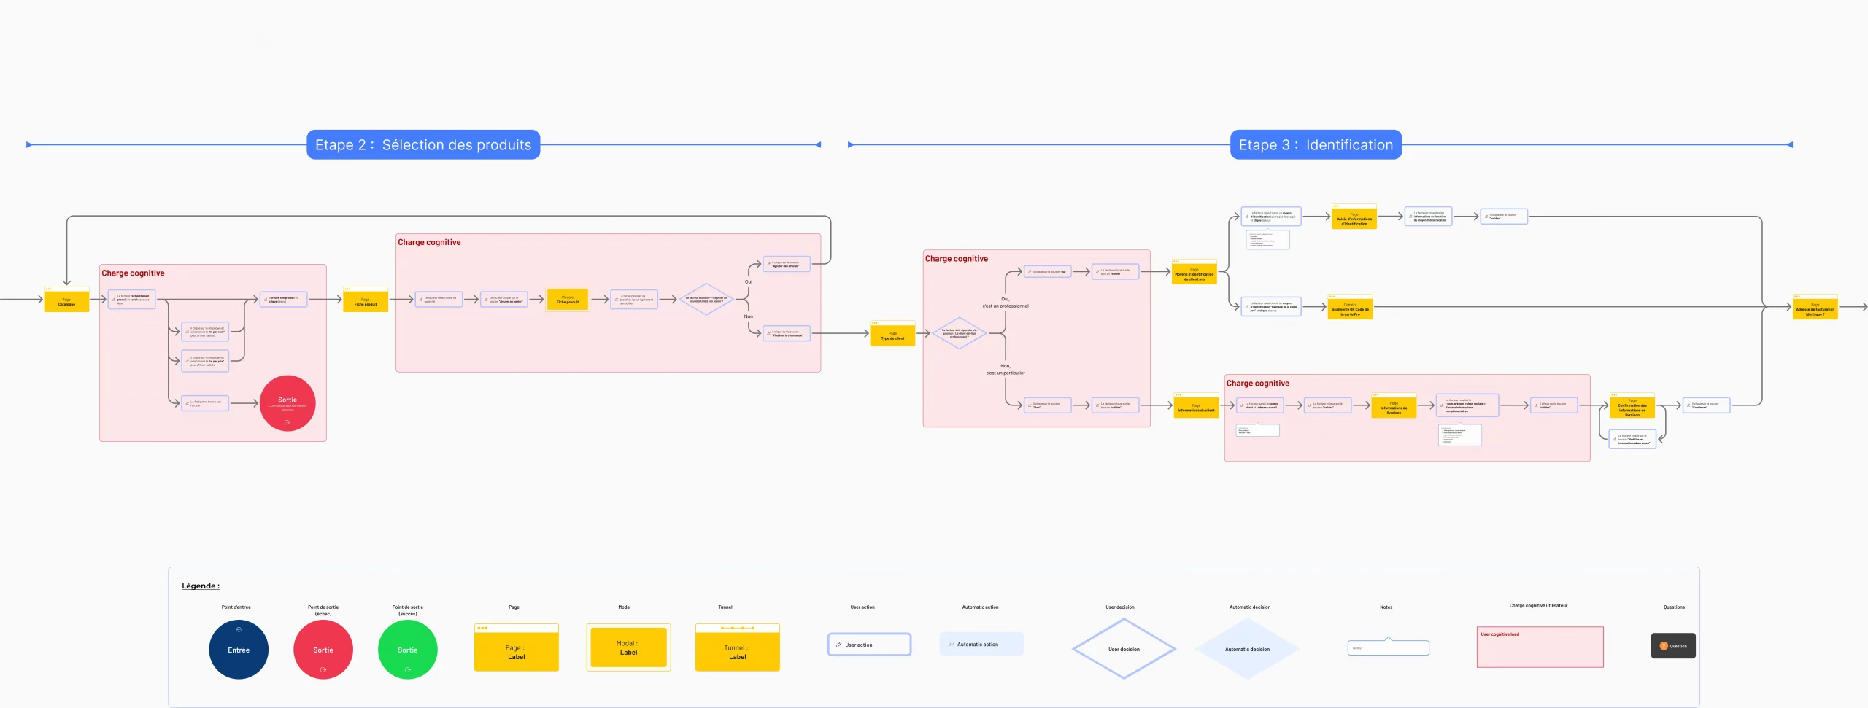
Task: Select the legend Tunnel Label block
Action: point(738,647)
